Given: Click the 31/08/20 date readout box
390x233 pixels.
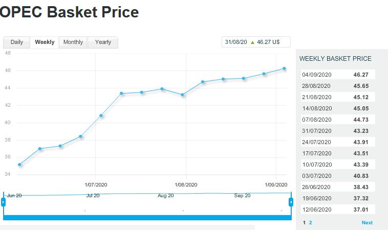Looking at the screenshot, I should tap(256, 42).
